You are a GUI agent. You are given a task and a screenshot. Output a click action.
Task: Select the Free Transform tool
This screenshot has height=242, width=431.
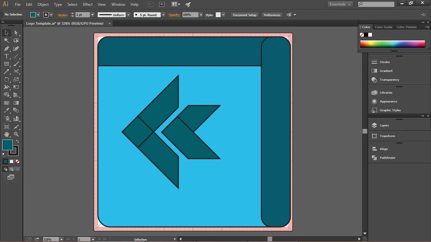point(16,87)
